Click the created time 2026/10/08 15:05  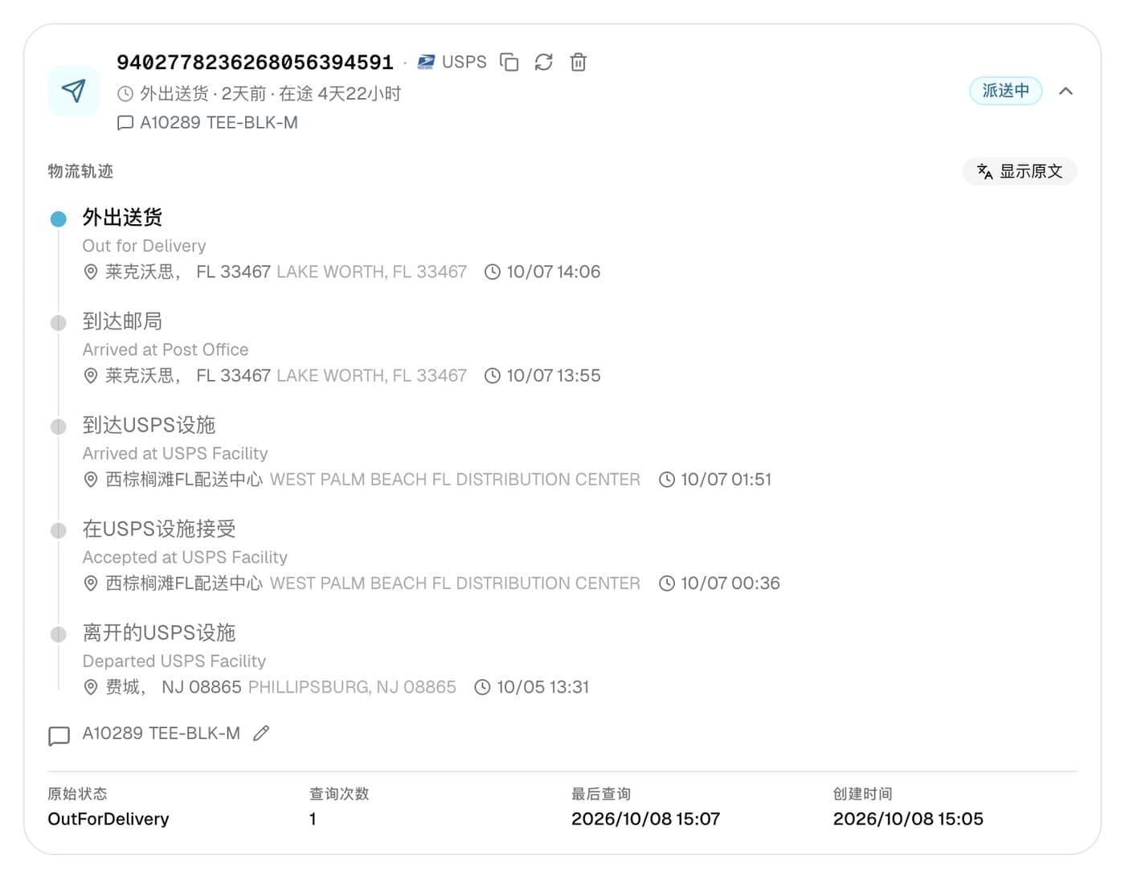[x=908, y=819]
